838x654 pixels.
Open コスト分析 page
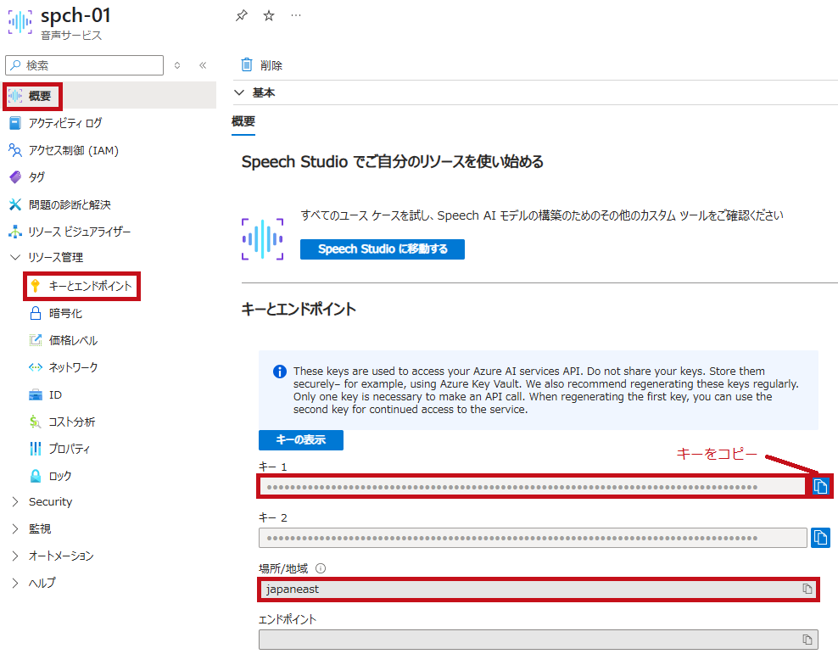coord(71,422)
